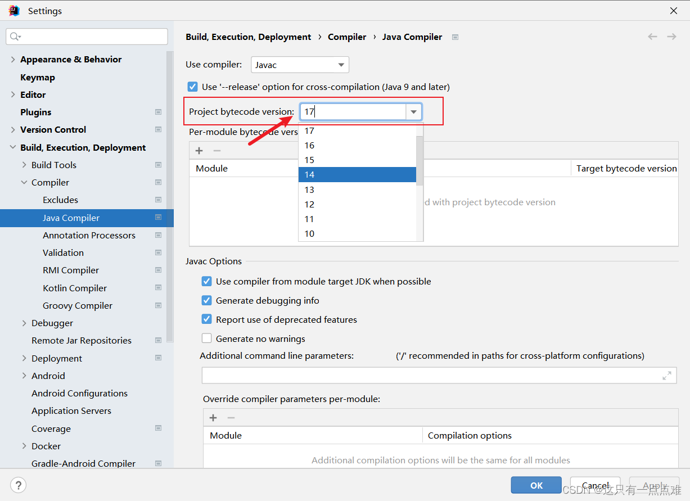Click project icon beside RMI Compiler
The image size is (690, 501).
click(158, 270)
